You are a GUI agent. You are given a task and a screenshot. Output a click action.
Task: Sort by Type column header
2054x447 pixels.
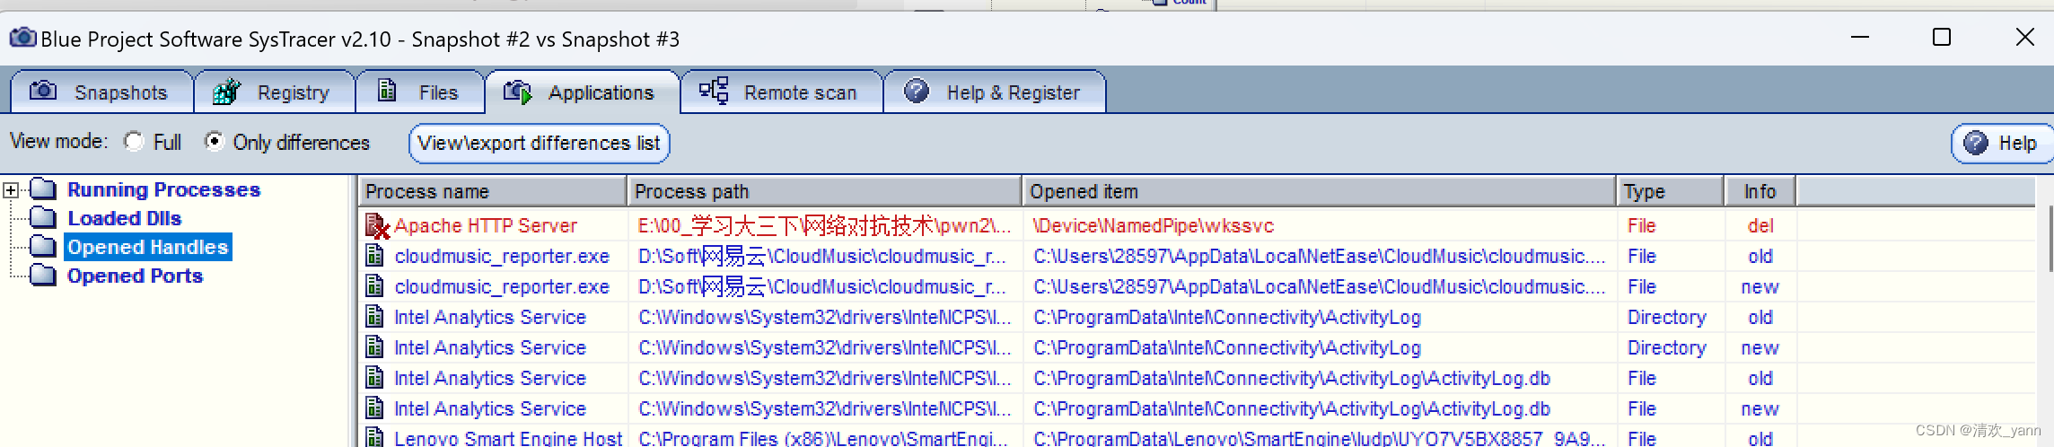coord(1671,191)
